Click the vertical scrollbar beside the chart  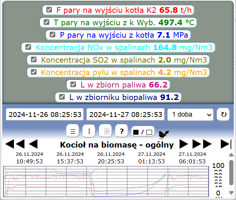tap(231, 174)
